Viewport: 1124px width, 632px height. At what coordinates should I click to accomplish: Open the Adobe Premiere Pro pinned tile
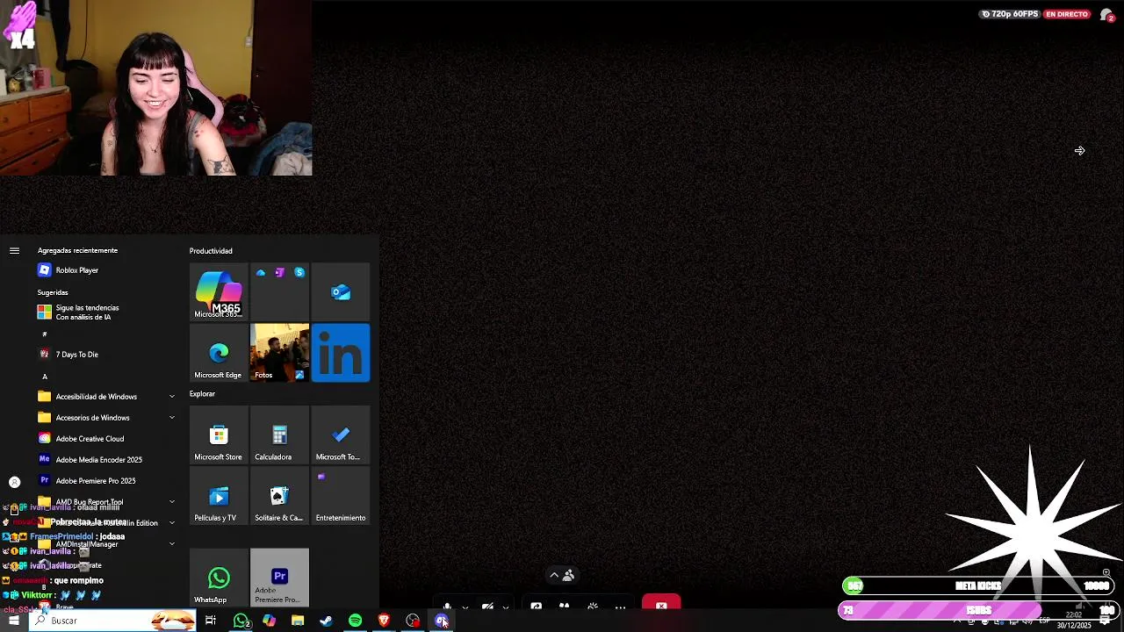[x=279, y=578]
